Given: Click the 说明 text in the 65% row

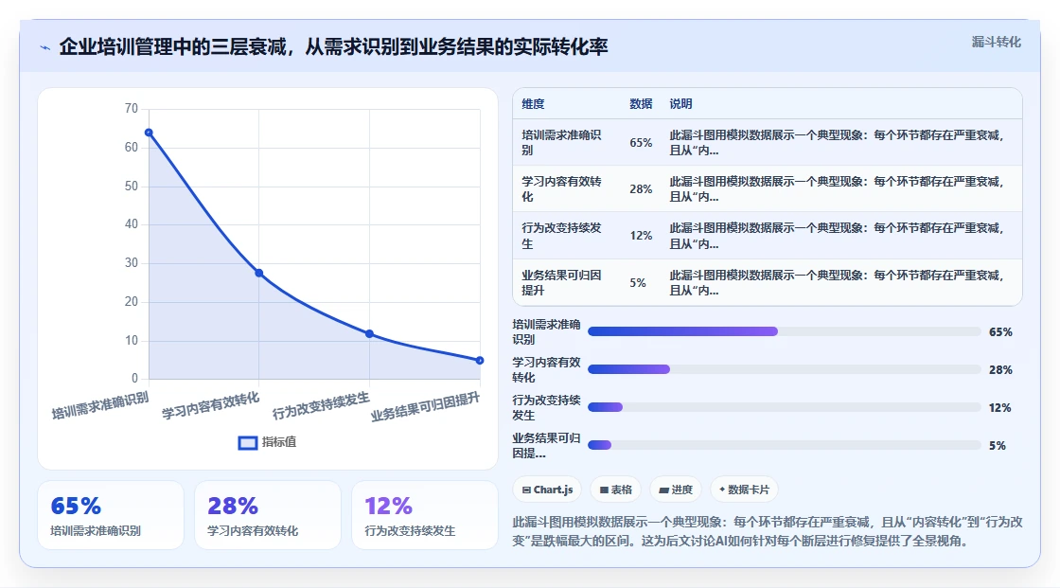Looking at the screenshot, I should (x=837, y=142).
